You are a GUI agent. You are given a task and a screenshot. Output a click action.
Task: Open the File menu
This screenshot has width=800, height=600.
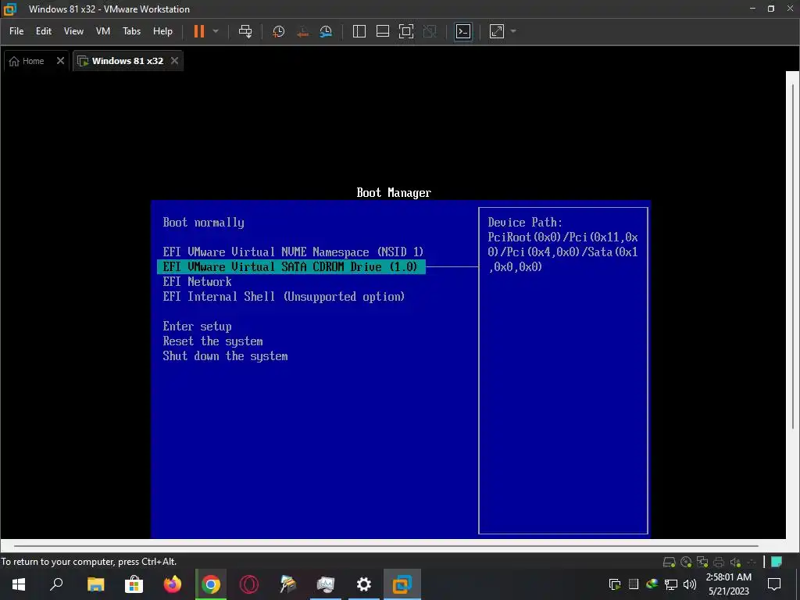[x=16, y=31]
